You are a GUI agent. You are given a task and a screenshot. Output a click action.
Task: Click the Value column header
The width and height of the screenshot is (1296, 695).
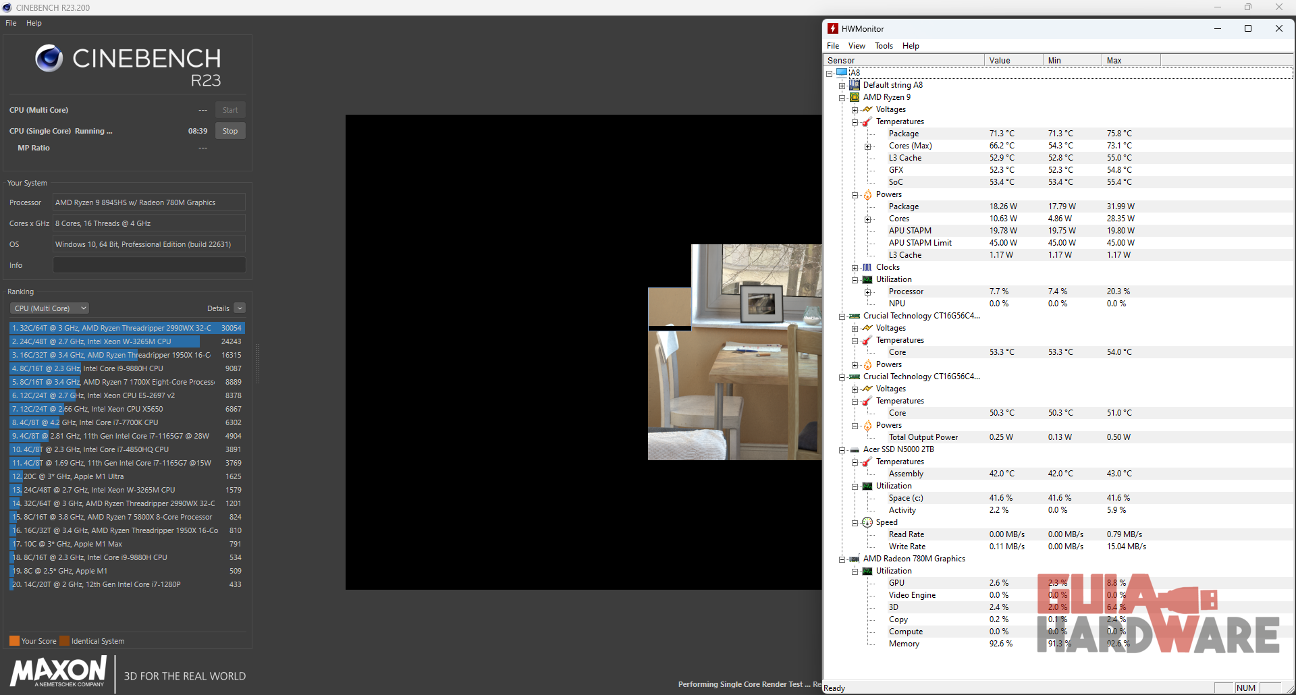tap(1013, 60)
